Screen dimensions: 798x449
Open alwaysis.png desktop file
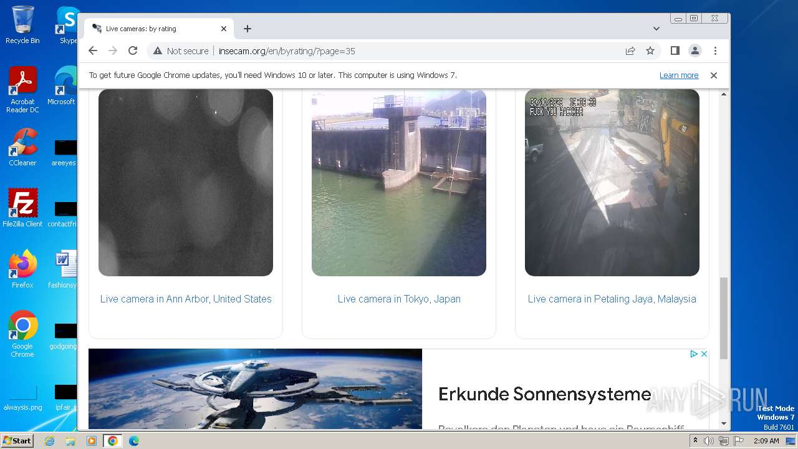pos(22,397)
